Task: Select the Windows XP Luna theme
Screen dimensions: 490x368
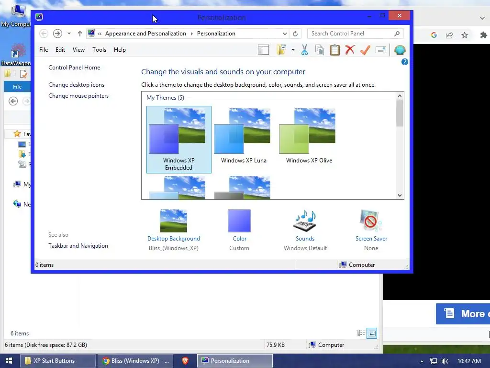Action: point(244,137)
